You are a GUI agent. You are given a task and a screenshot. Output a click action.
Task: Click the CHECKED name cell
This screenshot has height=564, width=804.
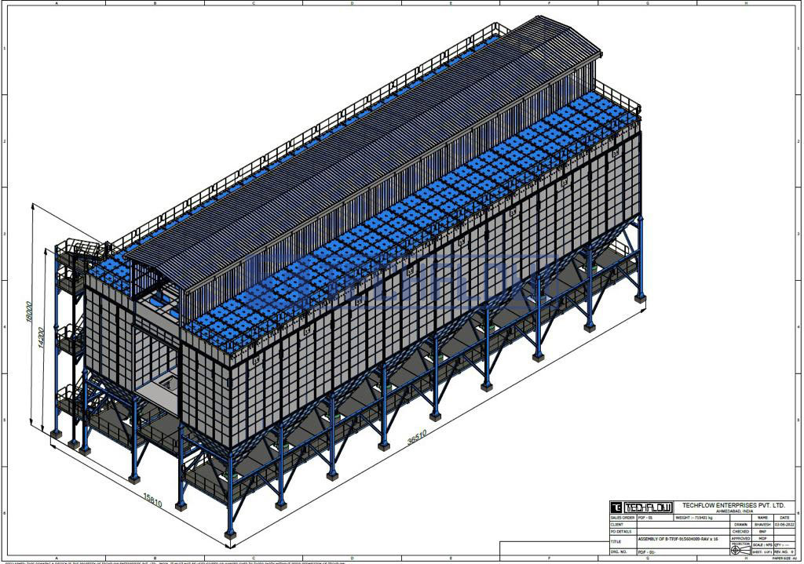tap(762, 532)
